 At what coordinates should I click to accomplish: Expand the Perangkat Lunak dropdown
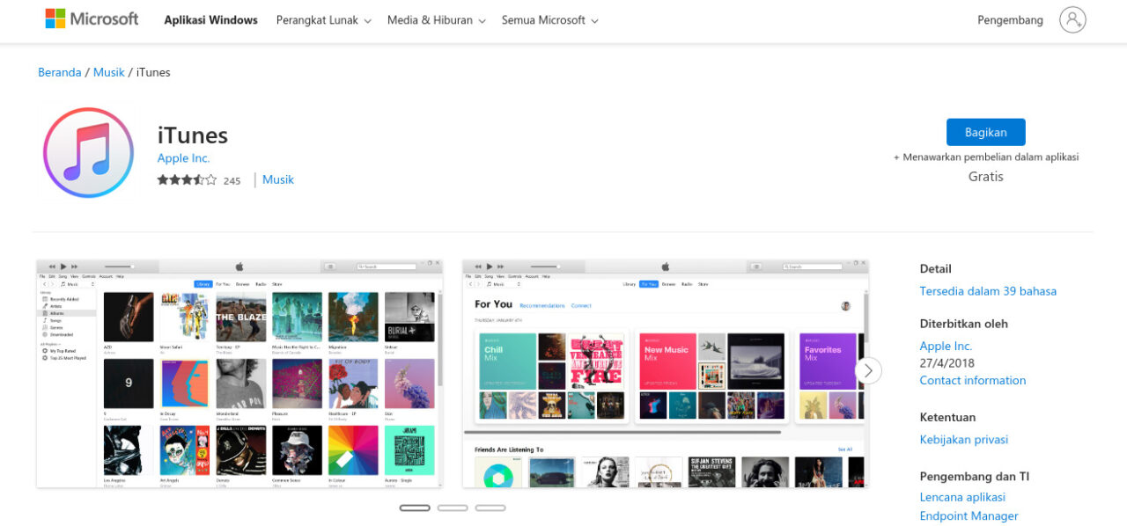[x=323, y=20]
